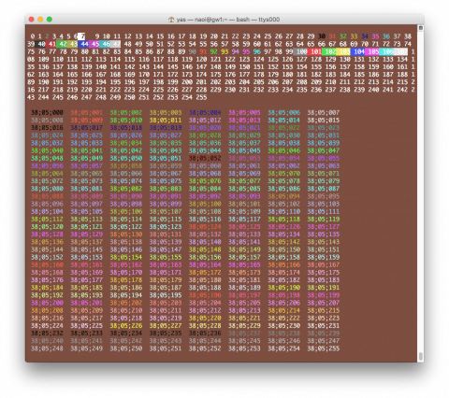Click the cyan text '38;05;051'
Image resolution: width=449 pixels, height=398 pixels.
point(166,158)
